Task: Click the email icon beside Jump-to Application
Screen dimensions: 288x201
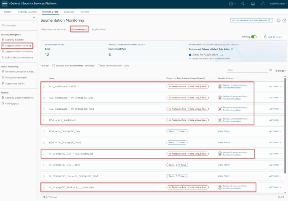Action: [221, 55]
